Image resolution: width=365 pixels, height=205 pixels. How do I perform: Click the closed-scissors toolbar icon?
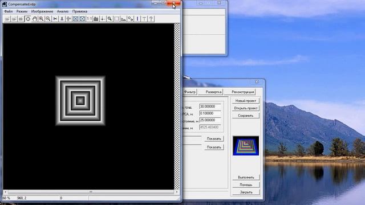point(62,19)
